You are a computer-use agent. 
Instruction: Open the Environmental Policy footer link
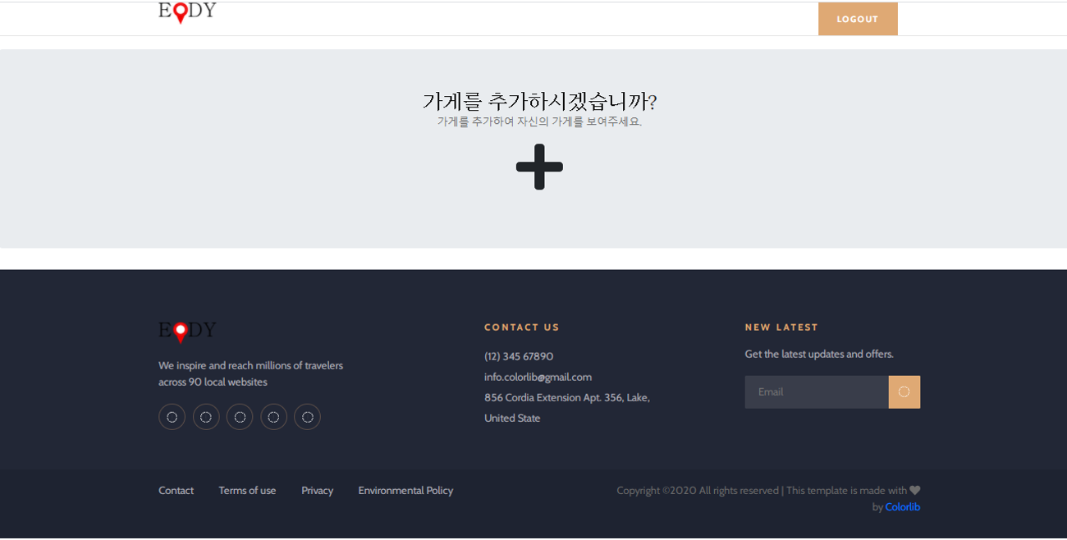(405, 491)
